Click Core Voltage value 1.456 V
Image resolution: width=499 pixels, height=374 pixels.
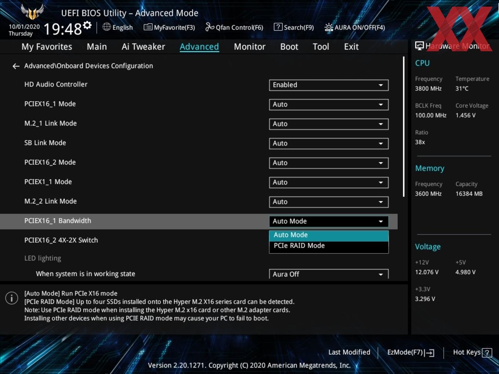click(466, 115)
